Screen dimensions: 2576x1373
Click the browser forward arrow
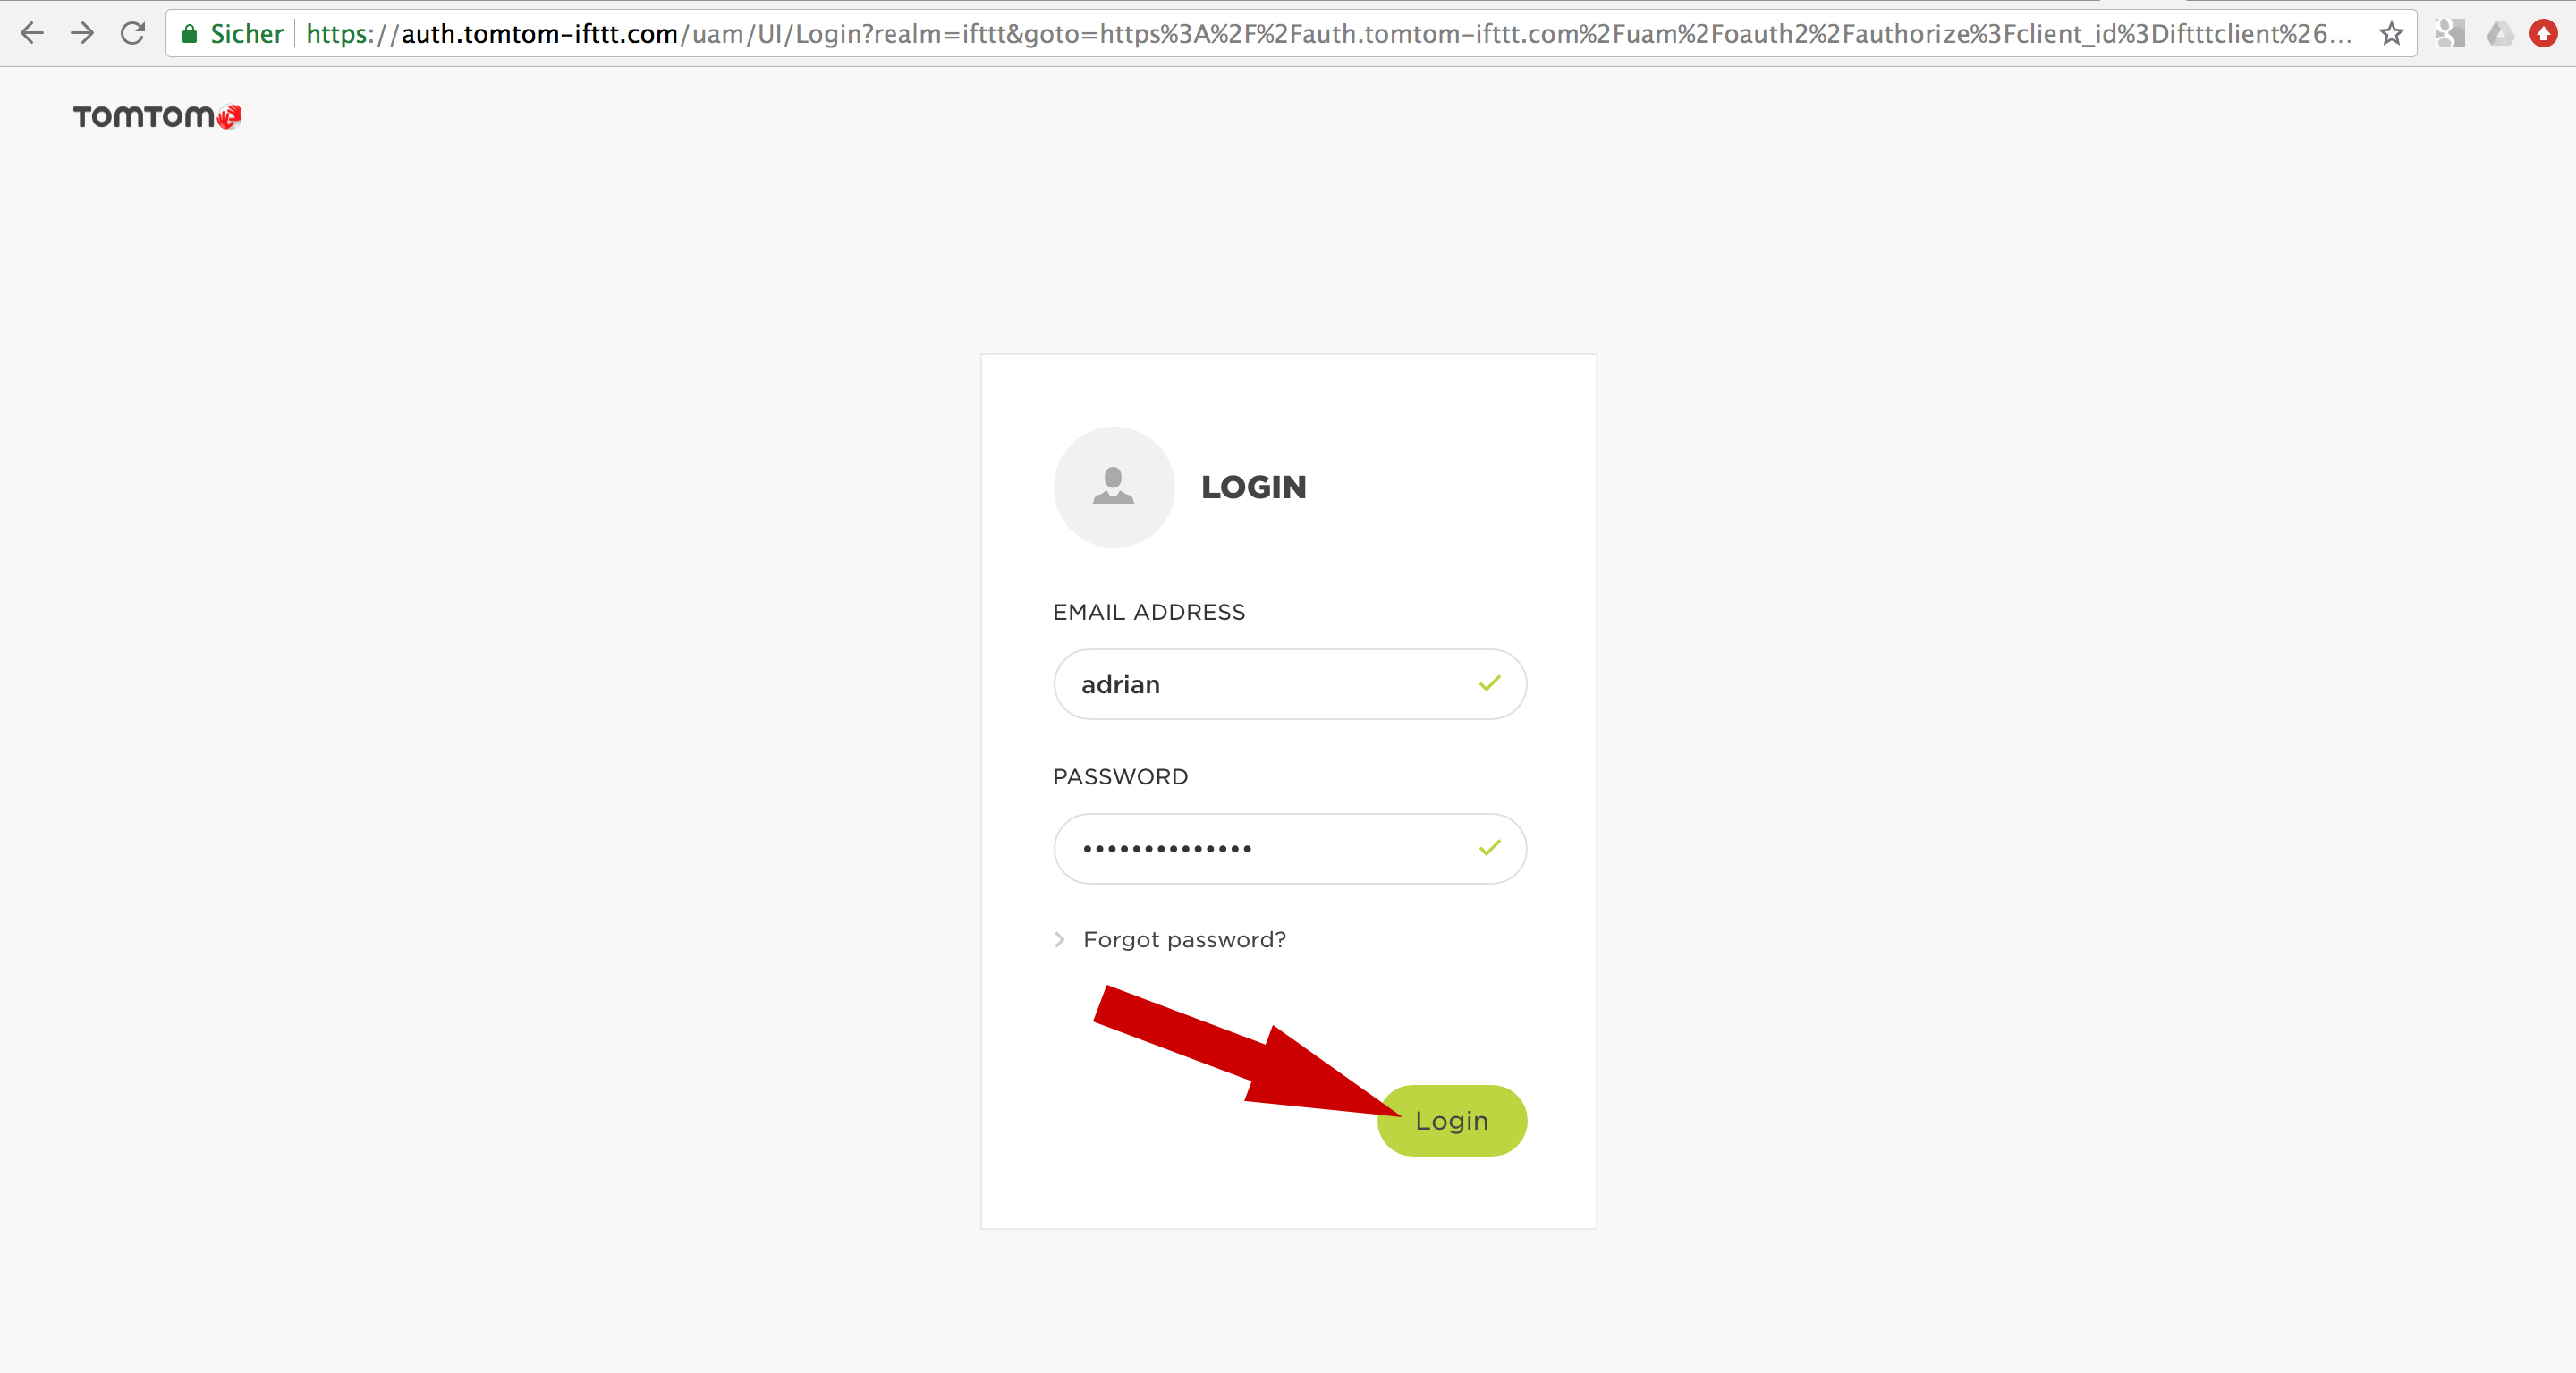coord(83,34)
